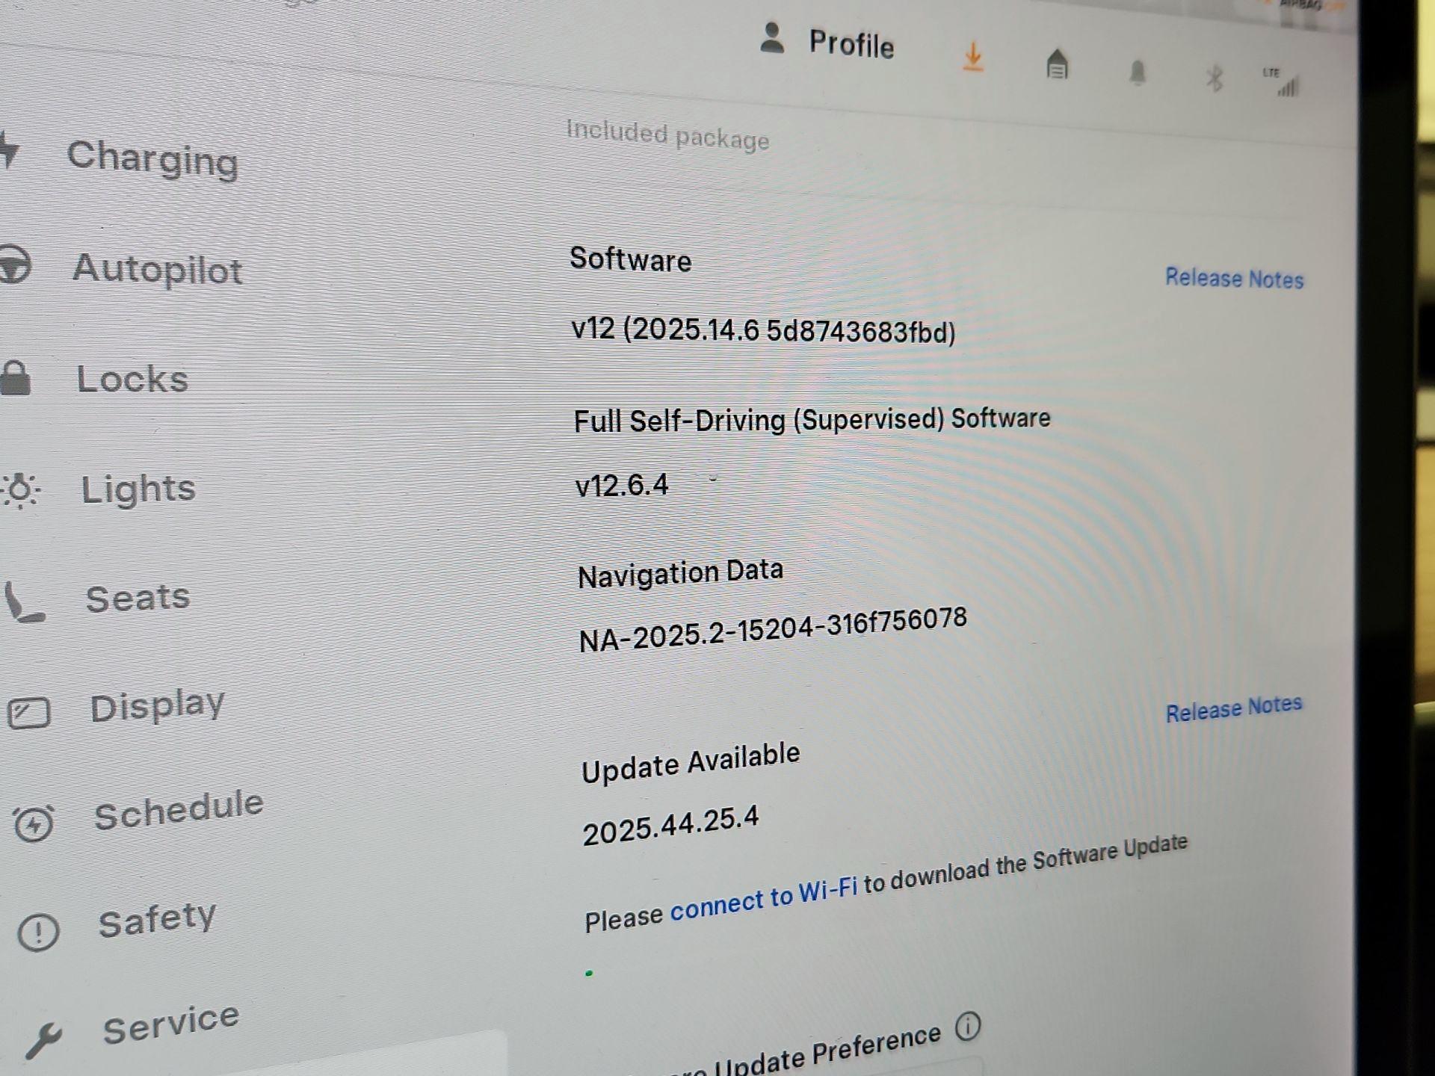Viewport: 1435px width, 1076px height.
Task: Open the garage/HomeLink icon in status bar
Action: pos(1057,64)
